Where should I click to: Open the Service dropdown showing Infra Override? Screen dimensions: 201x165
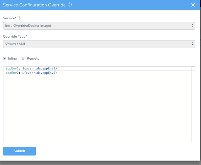pos(99,26)
